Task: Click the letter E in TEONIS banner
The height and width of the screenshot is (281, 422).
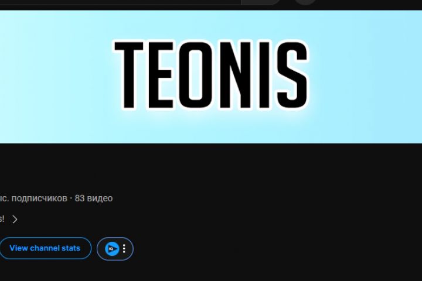Action: click(x=161, y=75)
